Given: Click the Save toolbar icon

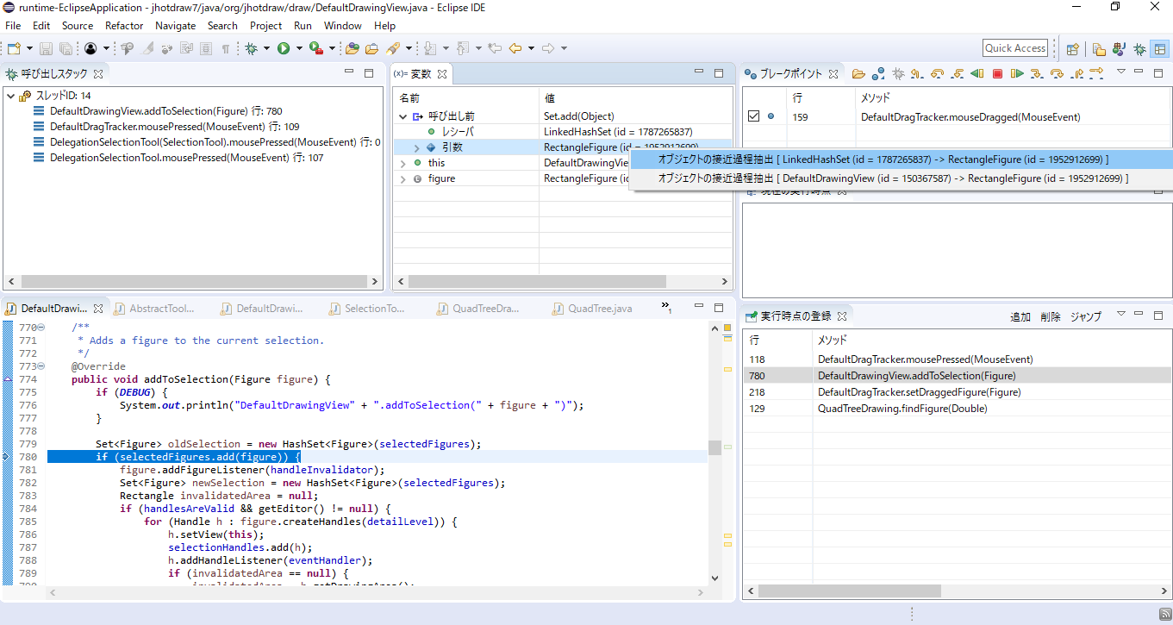Looking at the screenshot, I should 46,48.
